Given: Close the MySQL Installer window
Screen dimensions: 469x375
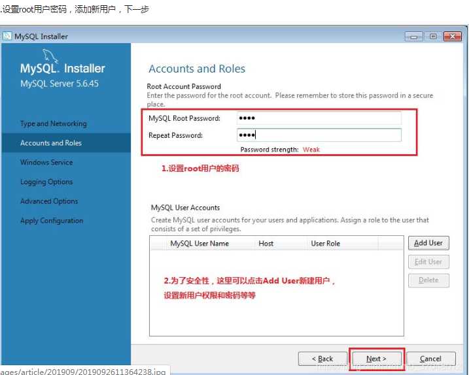Looking at the screenshot, I should 453,37.
